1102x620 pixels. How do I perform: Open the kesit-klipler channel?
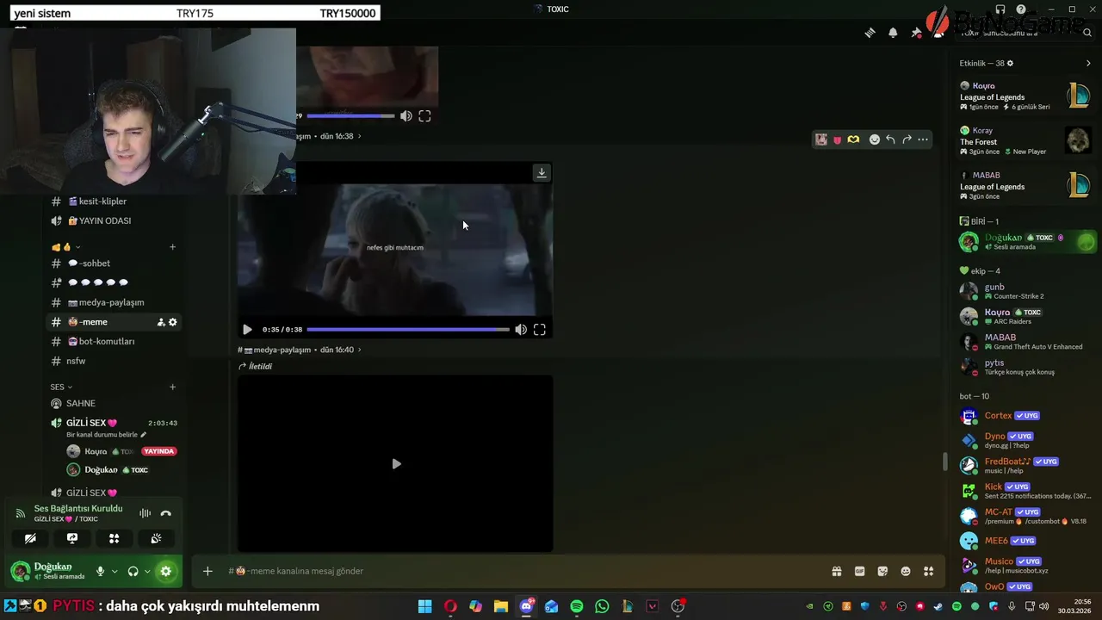click(115, 201)
